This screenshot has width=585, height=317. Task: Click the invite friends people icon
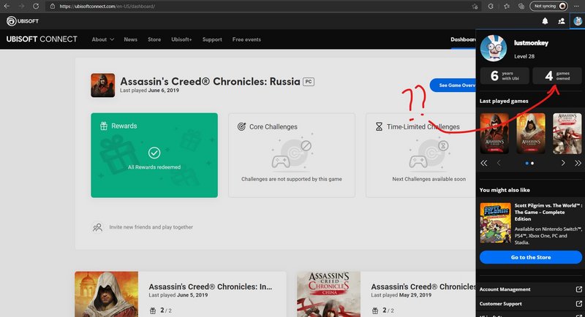(x=97, y=227)
